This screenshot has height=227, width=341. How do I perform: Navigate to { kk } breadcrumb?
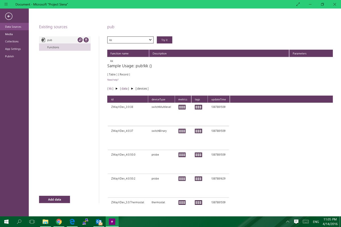(110, 89)
